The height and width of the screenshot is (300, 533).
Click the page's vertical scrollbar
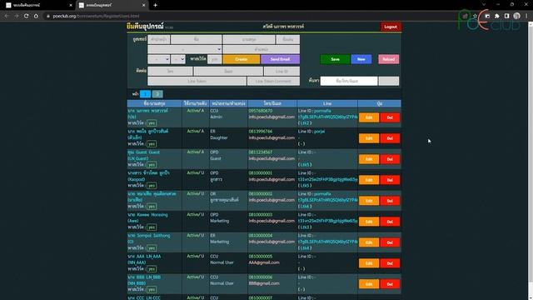click(531, 153)
